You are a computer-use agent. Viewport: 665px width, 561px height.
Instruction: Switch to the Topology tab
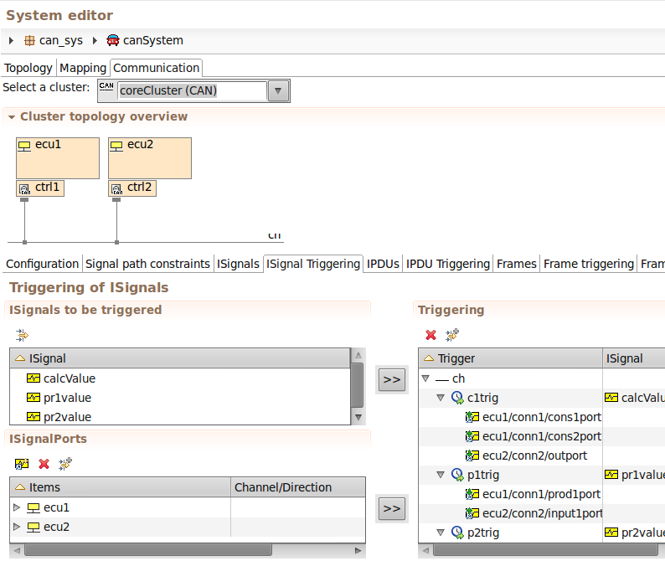(28, 68)
